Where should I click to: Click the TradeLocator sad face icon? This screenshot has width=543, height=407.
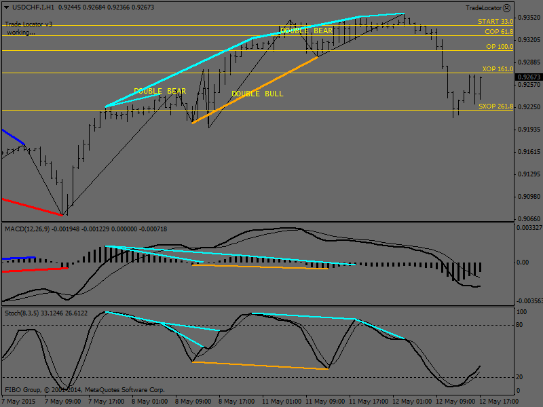point(507,8)
